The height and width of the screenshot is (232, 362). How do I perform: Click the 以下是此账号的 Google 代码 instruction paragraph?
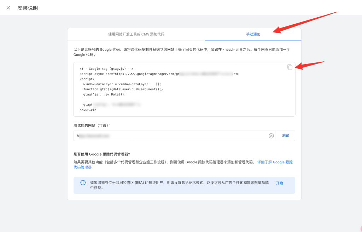pos(182,52)
